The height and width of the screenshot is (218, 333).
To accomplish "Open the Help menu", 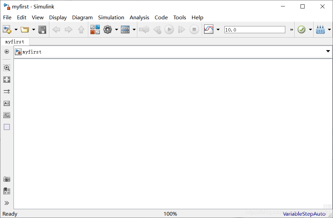I will 198,17.
